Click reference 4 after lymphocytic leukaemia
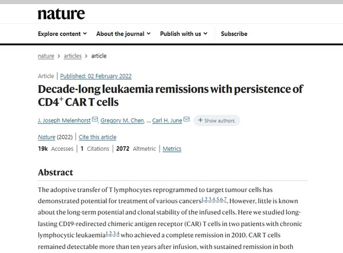 tap(118, 234)
